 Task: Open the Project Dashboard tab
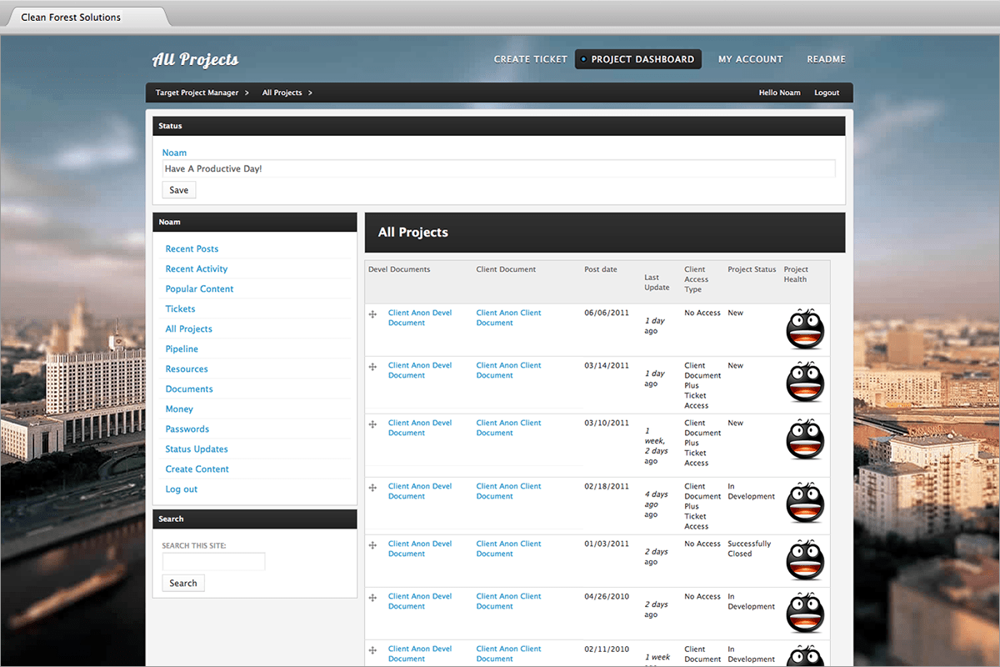pos(638,59)
